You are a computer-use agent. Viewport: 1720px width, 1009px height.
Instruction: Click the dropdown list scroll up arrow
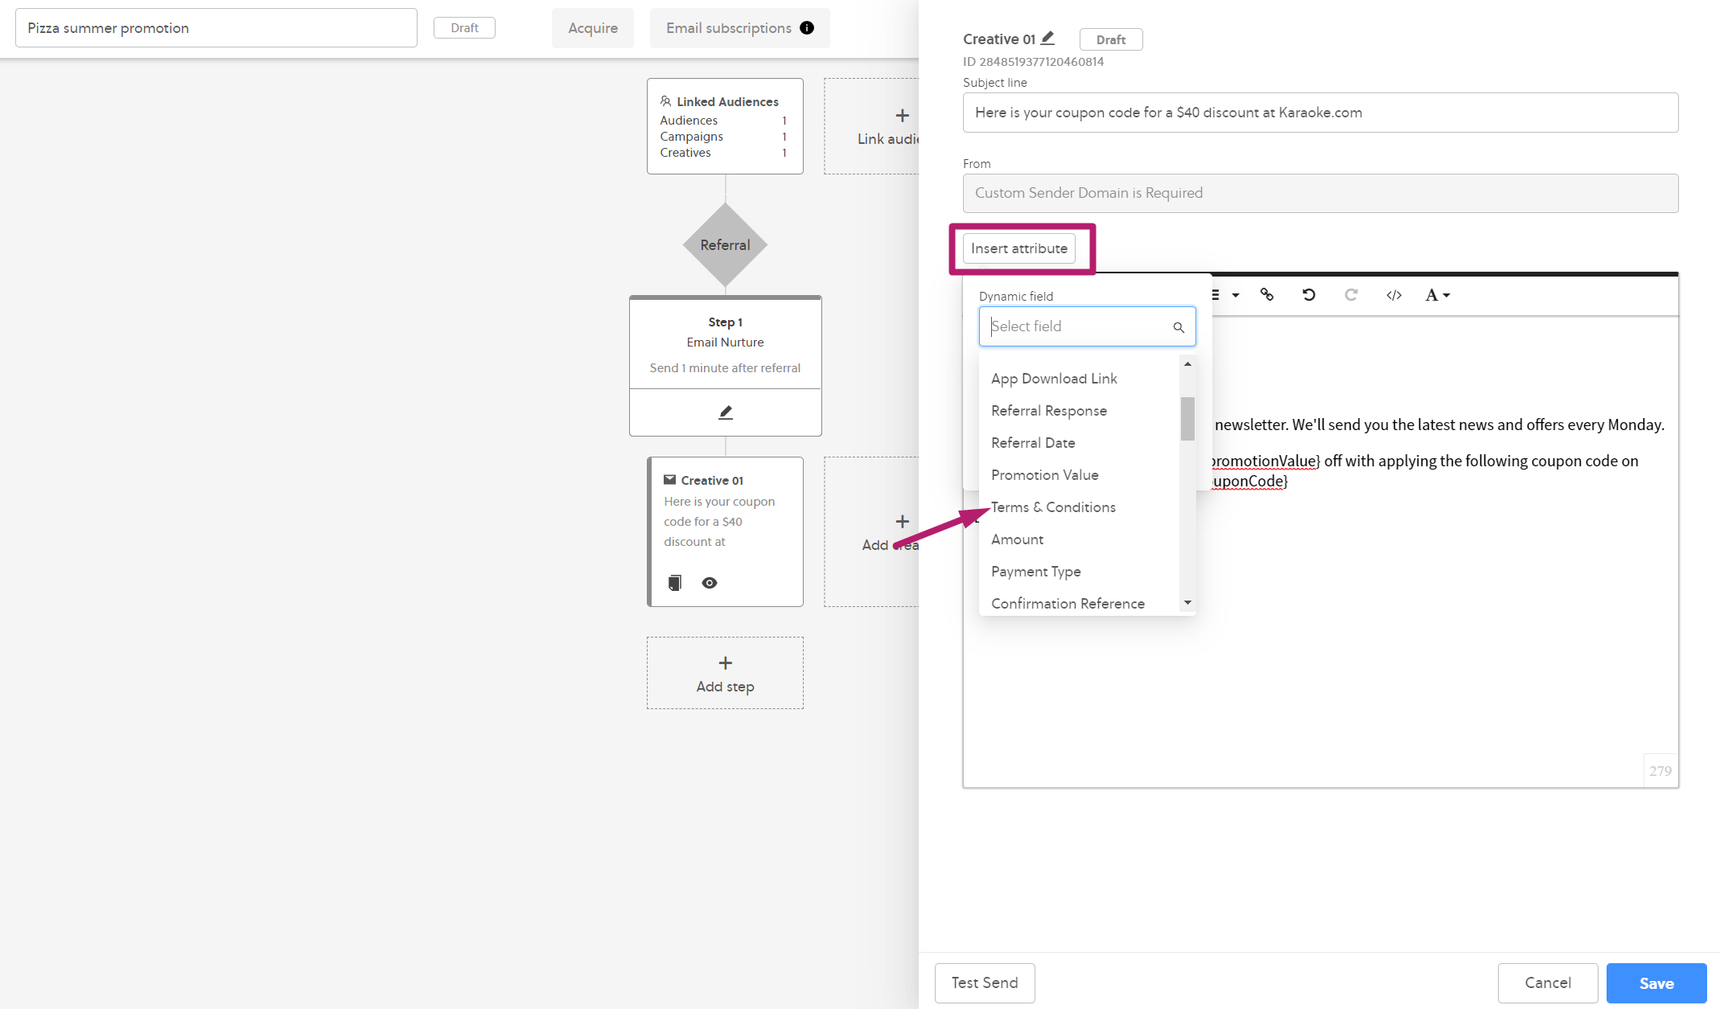1187,364
